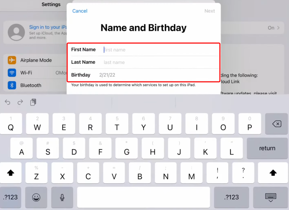The image size is (289, 210).
Task: Cancel the Name and Birthday dialog
Action: click(80, 11)
